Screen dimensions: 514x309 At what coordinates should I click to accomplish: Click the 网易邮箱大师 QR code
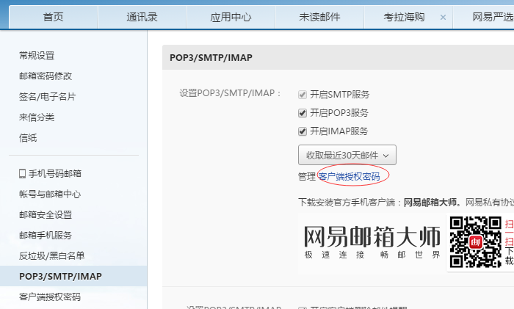tap(476, 242)
